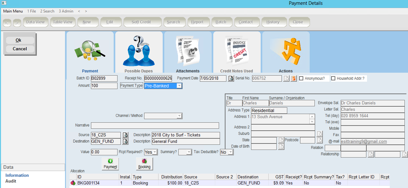Click the Soft Credit toolbar button

141,22
